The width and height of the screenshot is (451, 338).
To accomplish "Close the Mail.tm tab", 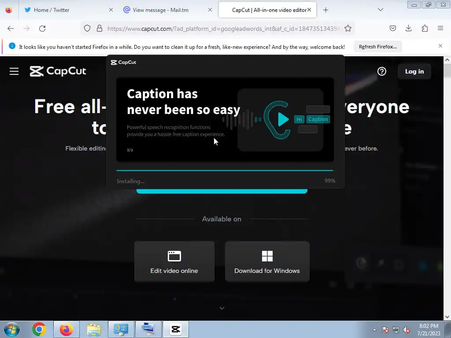I will (210, 10).
